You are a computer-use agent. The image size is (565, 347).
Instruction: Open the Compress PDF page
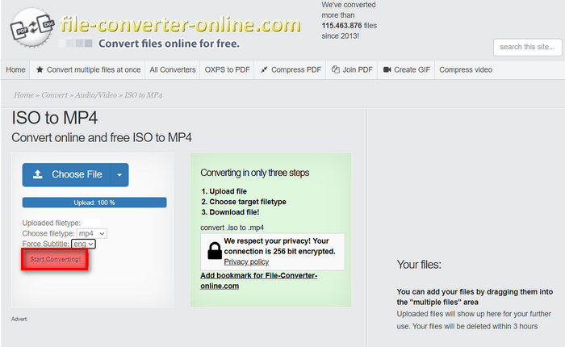point(291,69)
